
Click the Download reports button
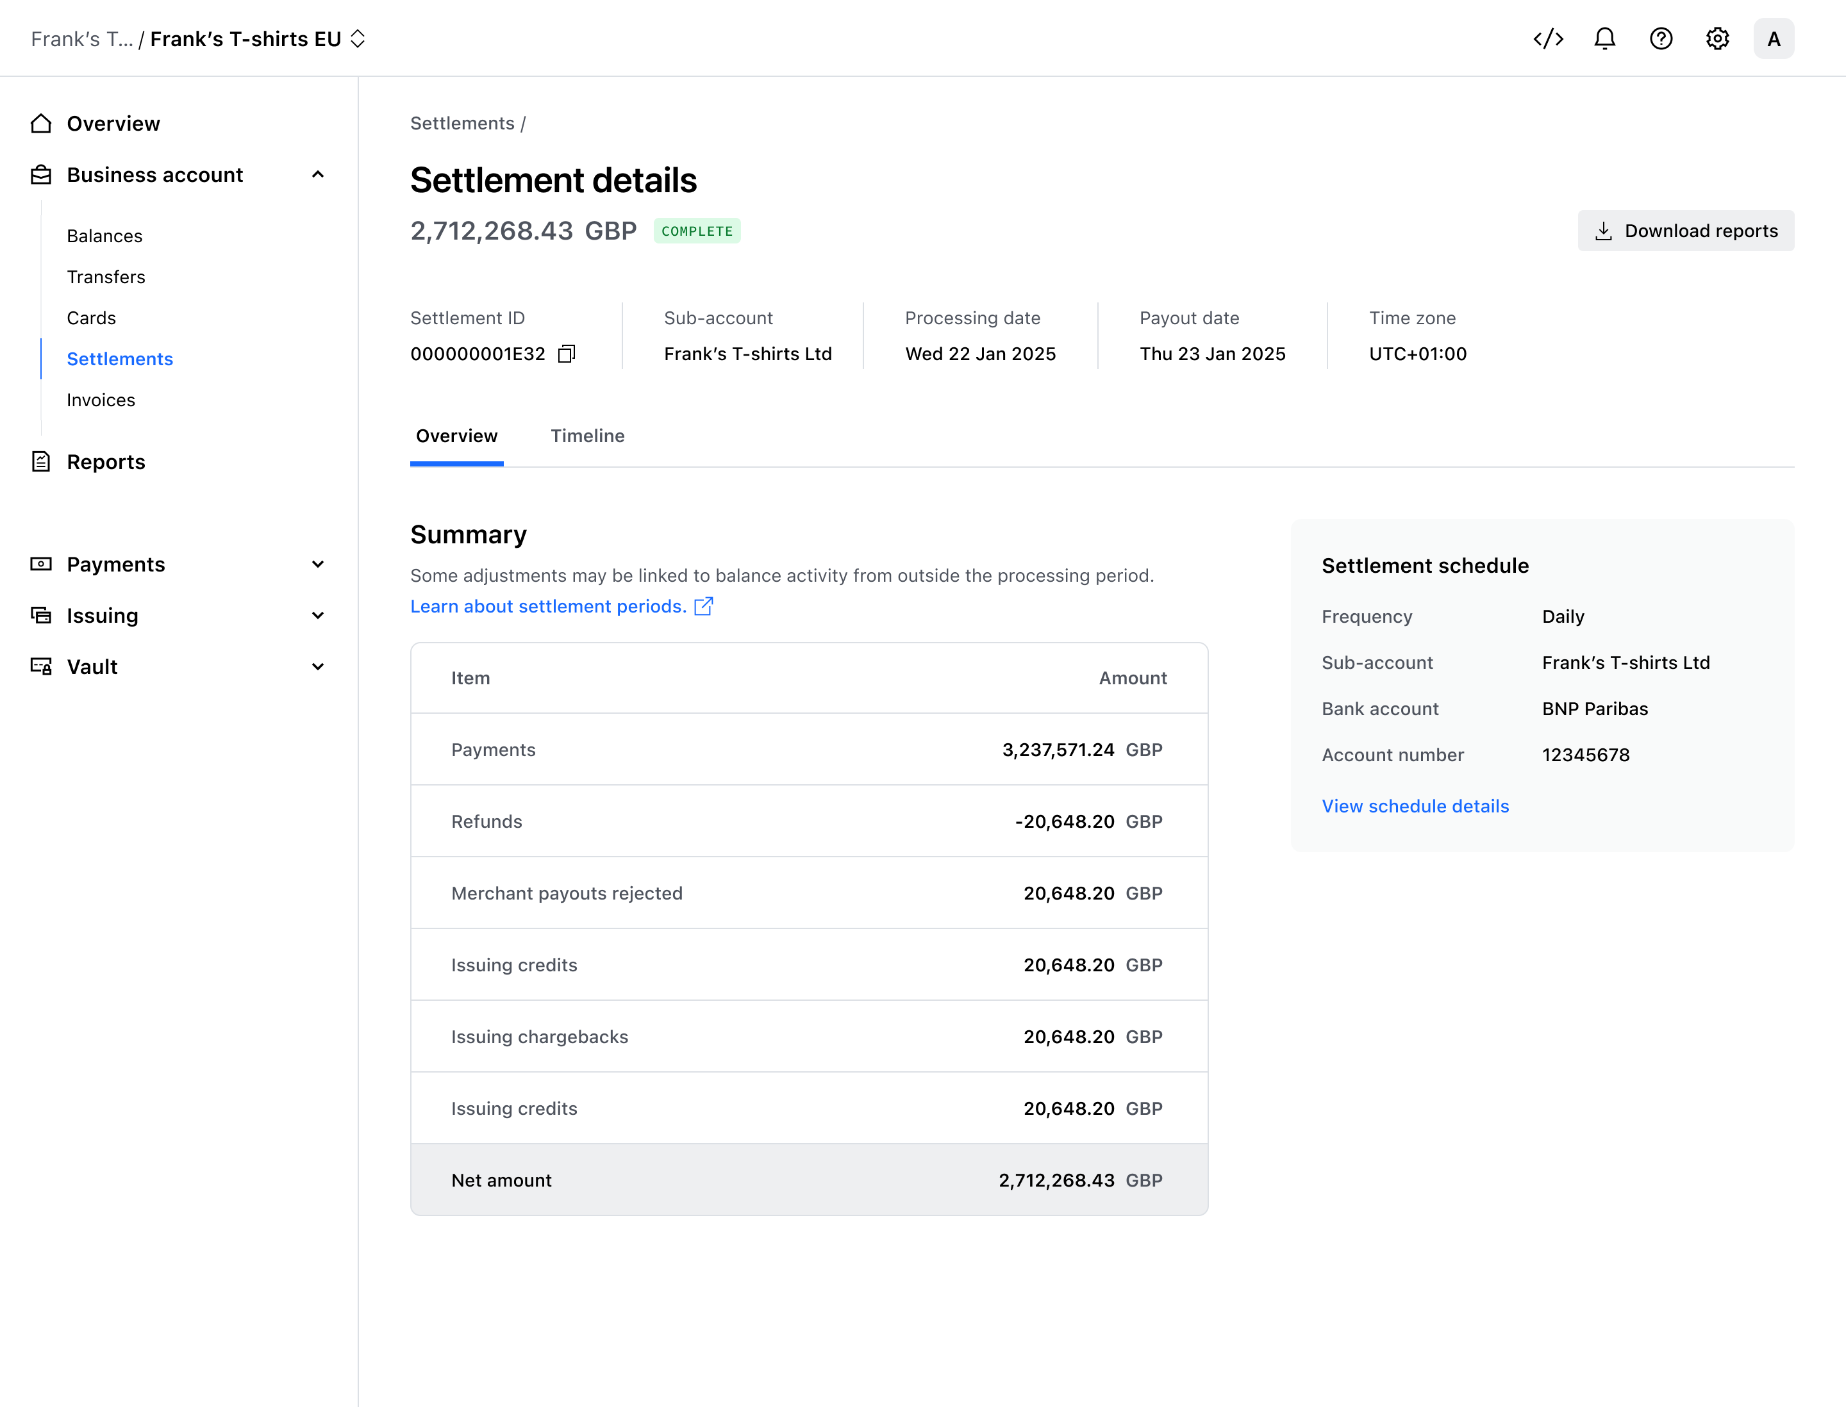(x=1685, y=230)
